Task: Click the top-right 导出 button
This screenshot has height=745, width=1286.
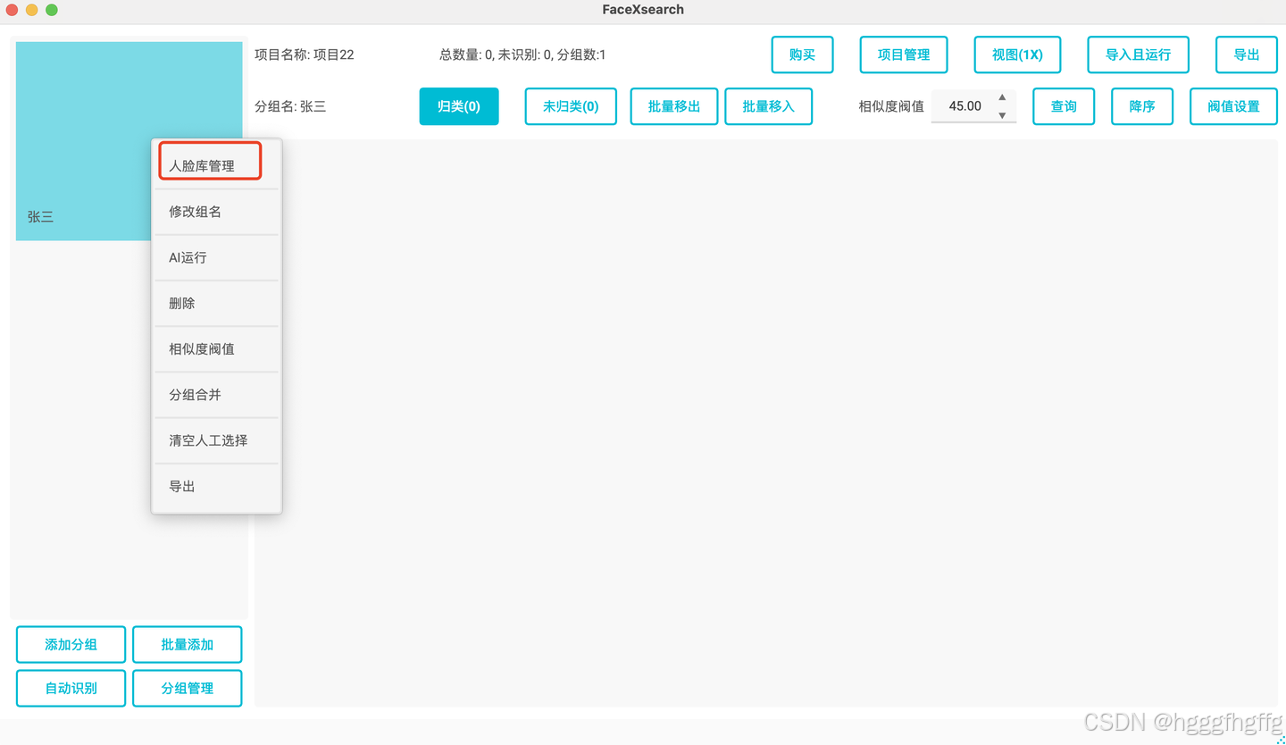Action: [x=1246, y=54]
